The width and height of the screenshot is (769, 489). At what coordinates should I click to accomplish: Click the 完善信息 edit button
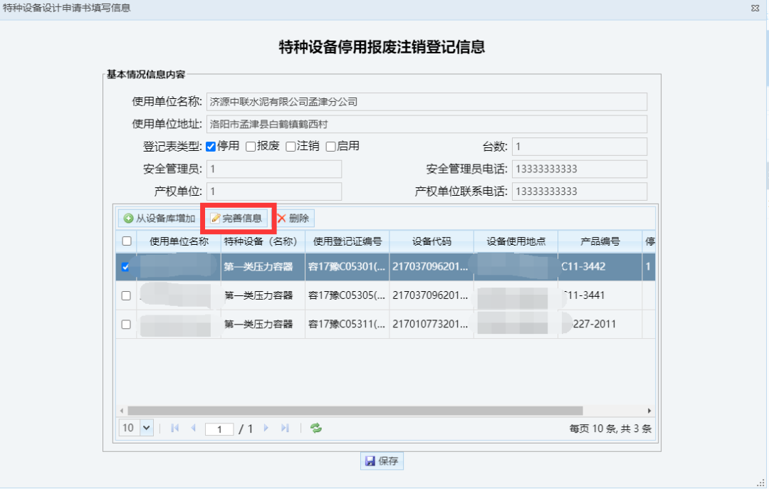click(x=237, y=219)
